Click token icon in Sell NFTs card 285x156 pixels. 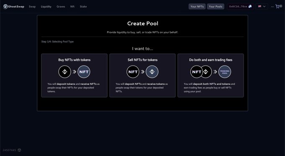click(152, 72)
